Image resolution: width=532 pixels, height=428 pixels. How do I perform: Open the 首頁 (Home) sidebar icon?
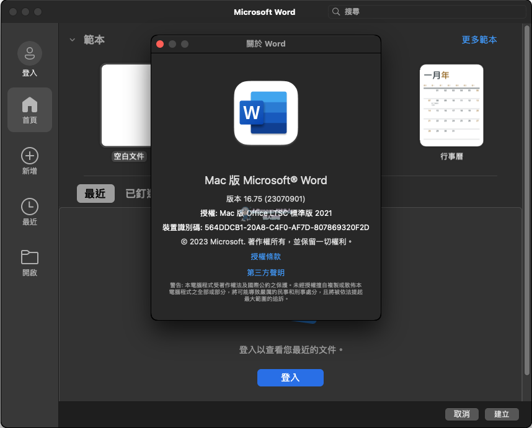click(x=29, y=110)
